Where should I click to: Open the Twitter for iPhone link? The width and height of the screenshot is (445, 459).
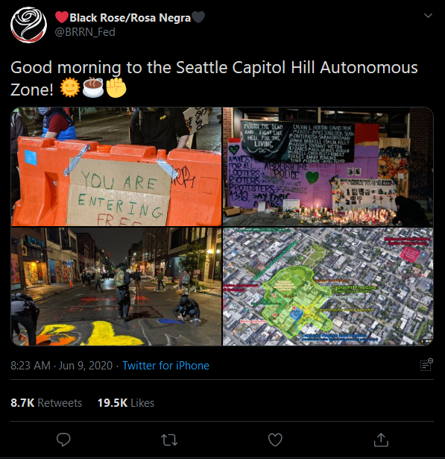tap(165, 366)
